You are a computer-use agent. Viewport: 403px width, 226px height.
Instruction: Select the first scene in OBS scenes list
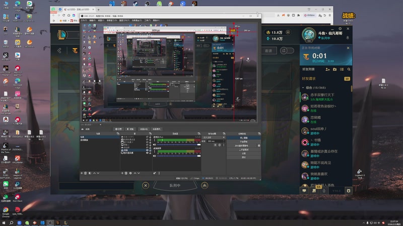tap(100, 137)
